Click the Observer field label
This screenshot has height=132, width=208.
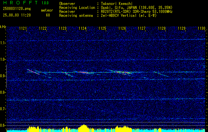67,4
